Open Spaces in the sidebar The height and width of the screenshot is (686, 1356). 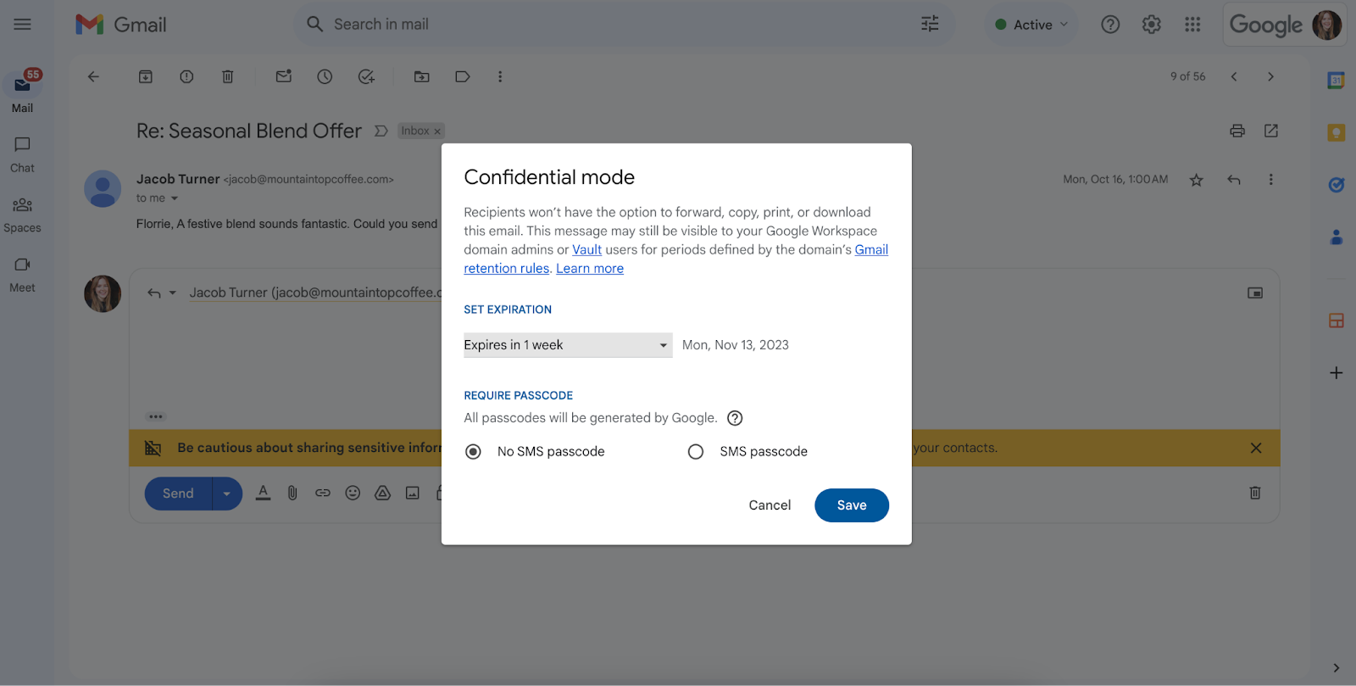pyautogui.click(x=23, y=215)
